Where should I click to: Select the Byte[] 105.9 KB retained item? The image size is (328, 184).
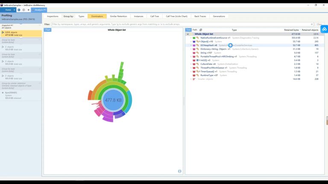coord(21,95)
